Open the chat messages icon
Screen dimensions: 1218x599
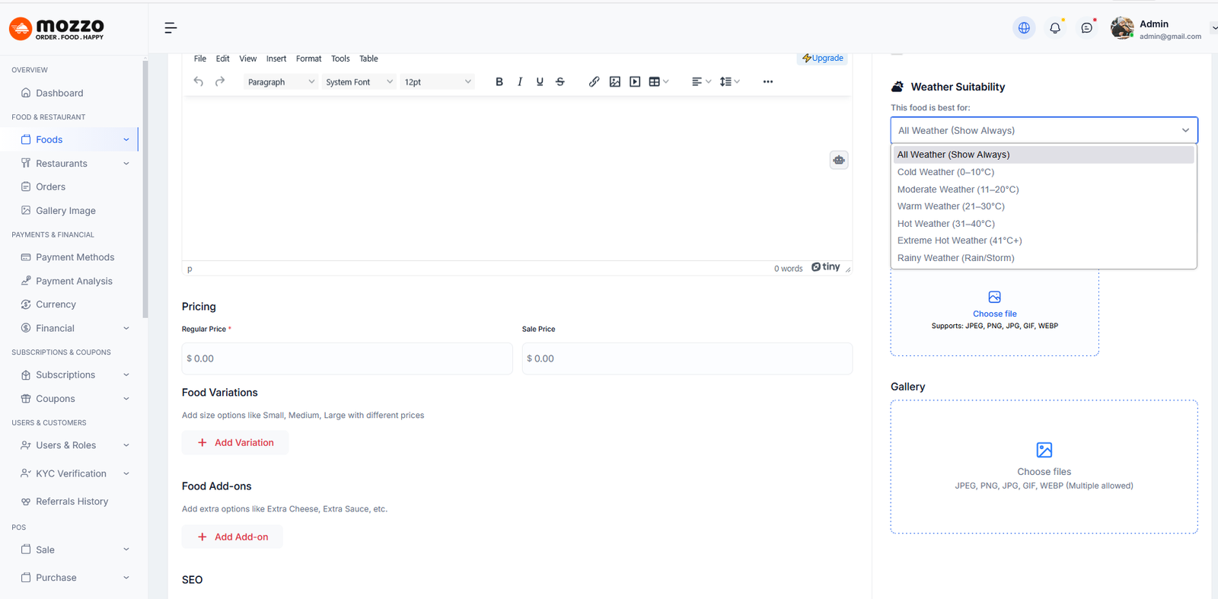[1086, 28]
